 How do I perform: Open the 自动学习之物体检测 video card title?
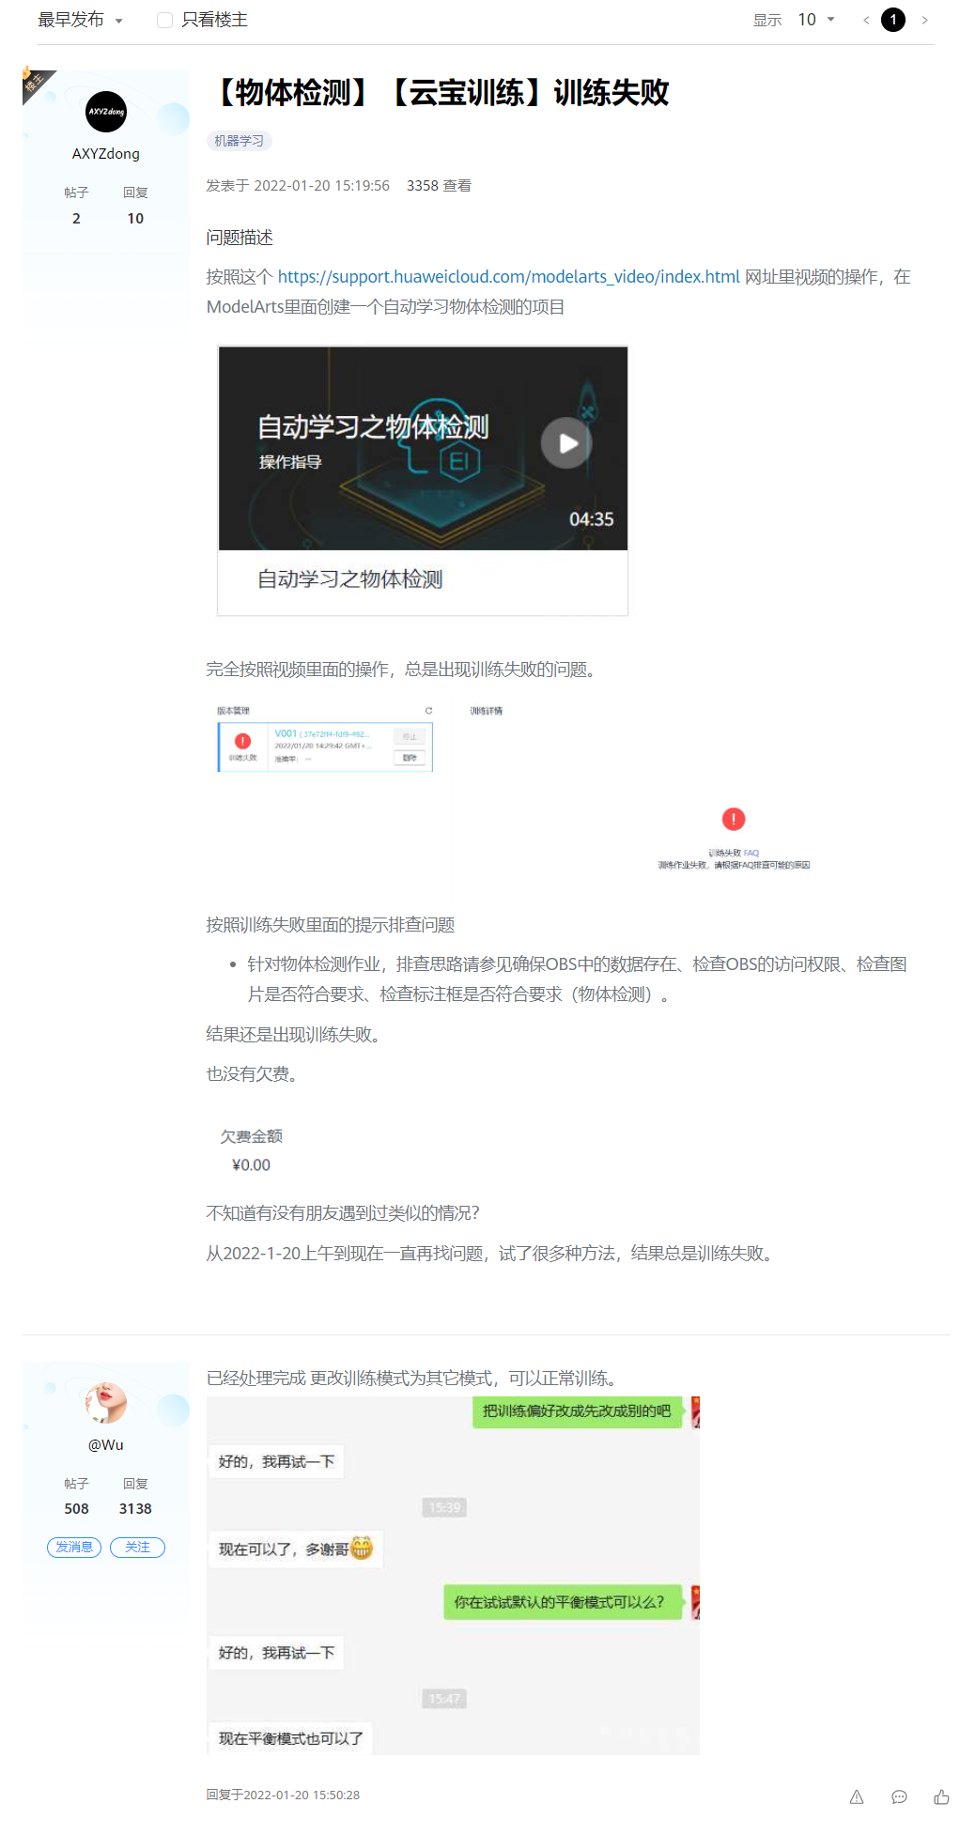pos(349,579)
